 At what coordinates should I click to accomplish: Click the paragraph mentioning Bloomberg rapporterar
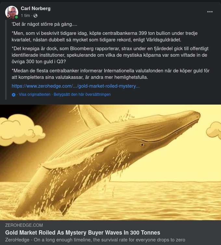110,55
